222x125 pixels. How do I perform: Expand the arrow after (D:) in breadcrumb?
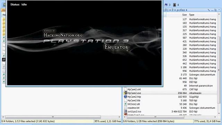(x=170, y=10)
